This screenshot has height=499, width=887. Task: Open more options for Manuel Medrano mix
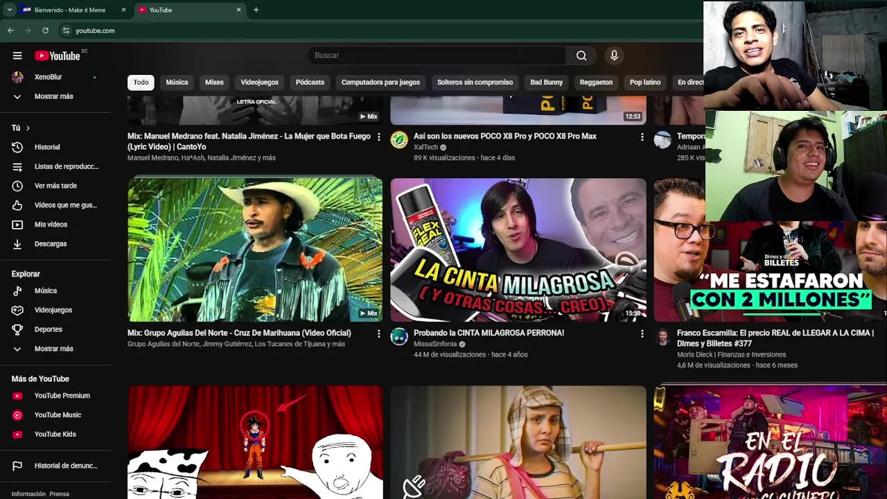click(x=378, y=137)
